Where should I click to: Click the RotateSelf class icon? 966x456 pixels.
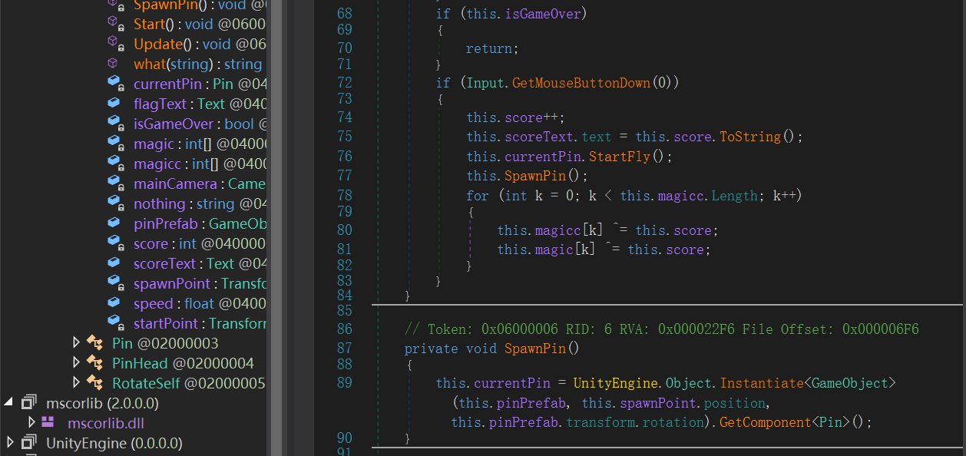94,383
